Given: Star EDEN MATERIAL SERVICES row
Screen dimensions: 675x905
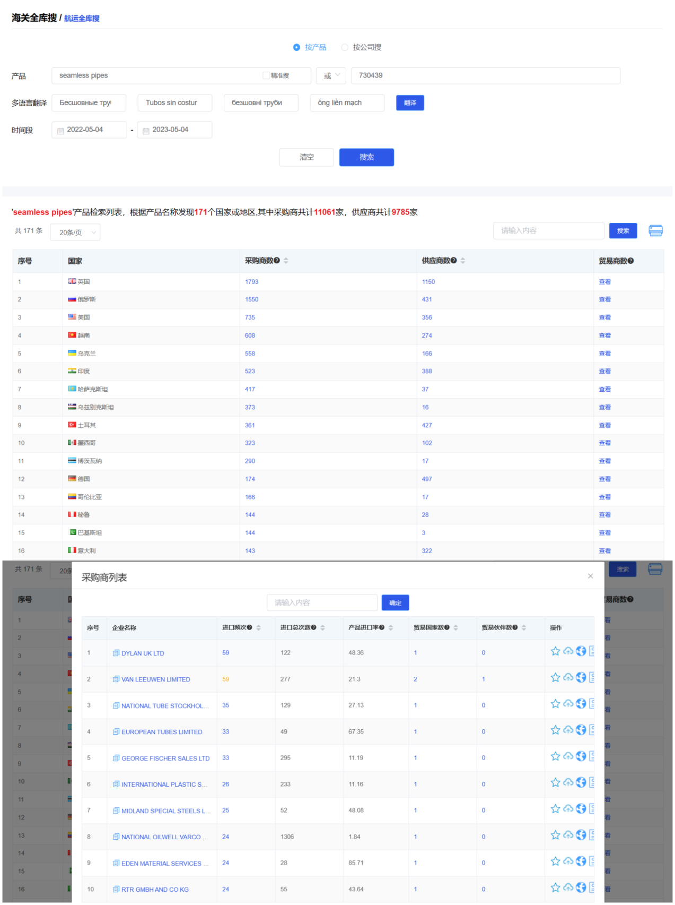Looking at the screenshot, I should pyautogui.click(x=555, y=861).
